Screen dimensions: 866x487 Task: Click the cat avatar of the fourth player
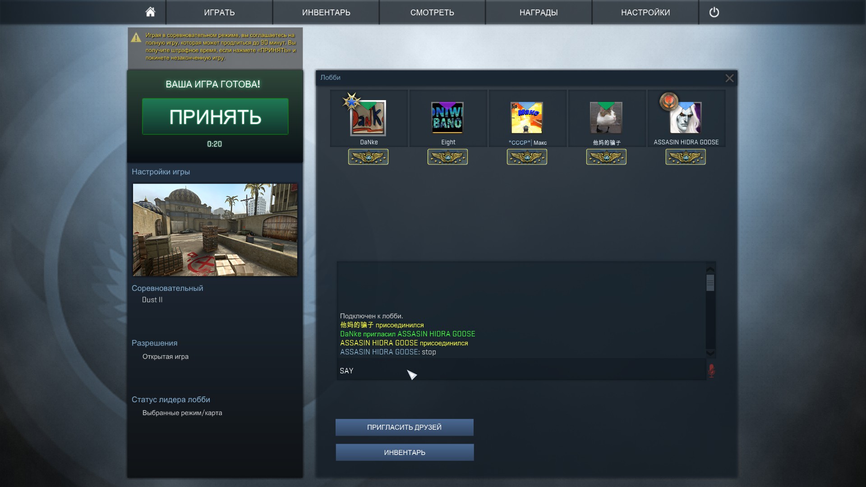(606, 118)
